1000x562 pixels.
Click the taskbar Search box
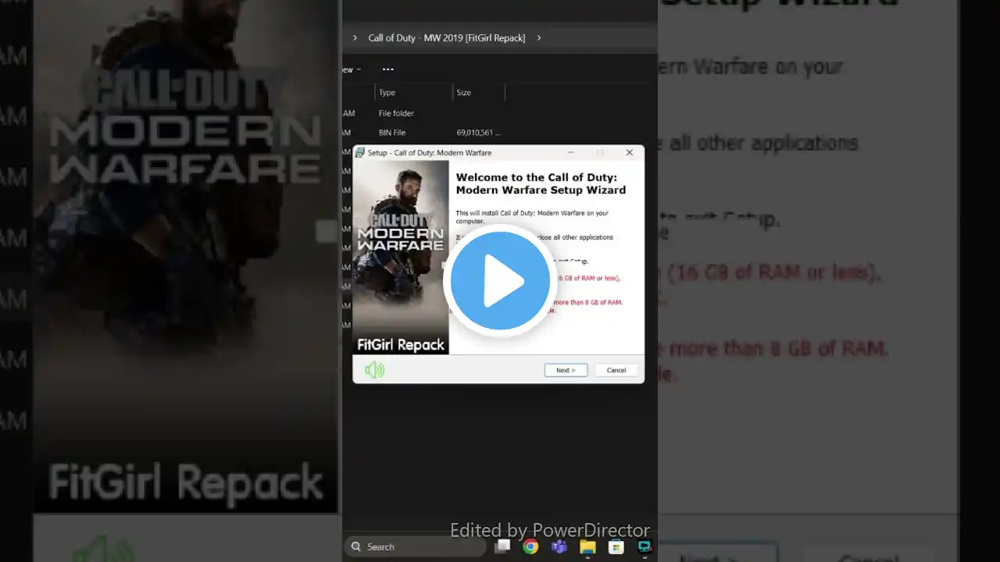click(x=416, y=547)
